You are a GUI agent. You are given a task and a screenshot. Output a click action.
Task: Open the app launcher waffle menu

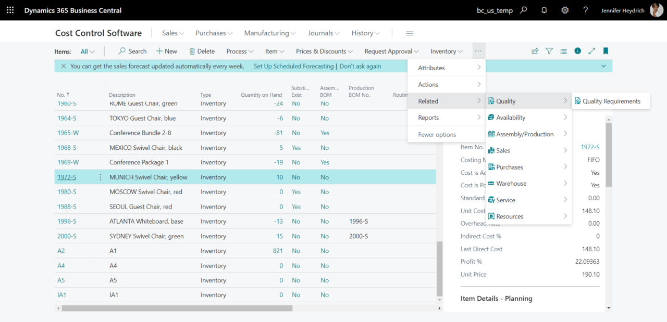(x=10, y=10)
